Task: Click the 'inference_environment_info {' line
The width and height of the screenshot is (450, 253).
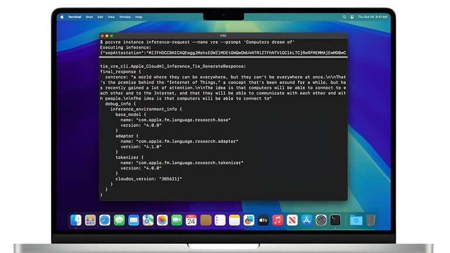Action: [x=146, y=110]
